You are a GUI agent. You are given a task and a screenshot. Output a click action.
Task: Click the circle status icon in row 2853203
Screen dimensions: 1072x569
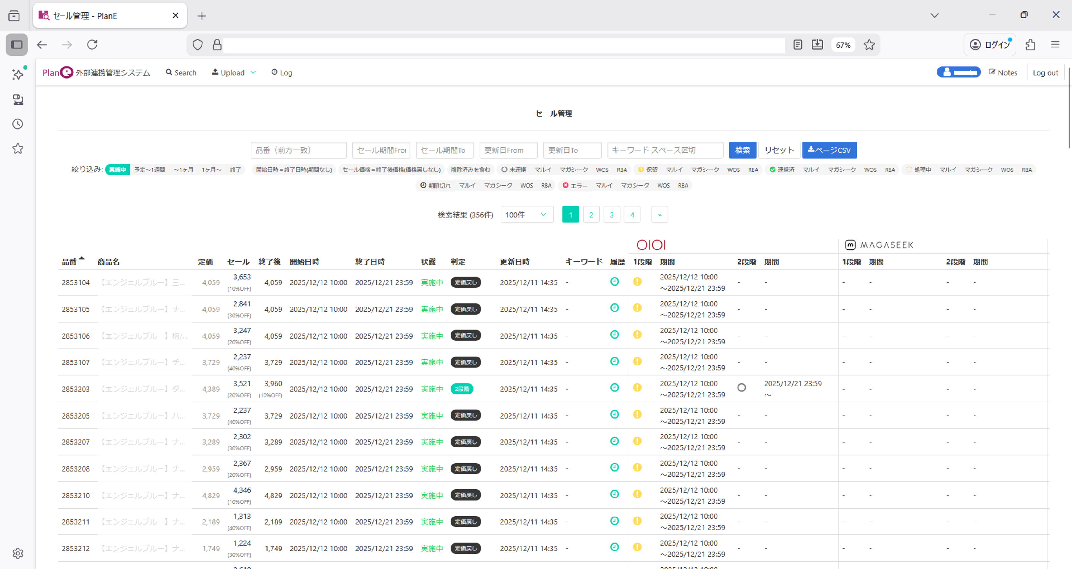click(741, 388)
